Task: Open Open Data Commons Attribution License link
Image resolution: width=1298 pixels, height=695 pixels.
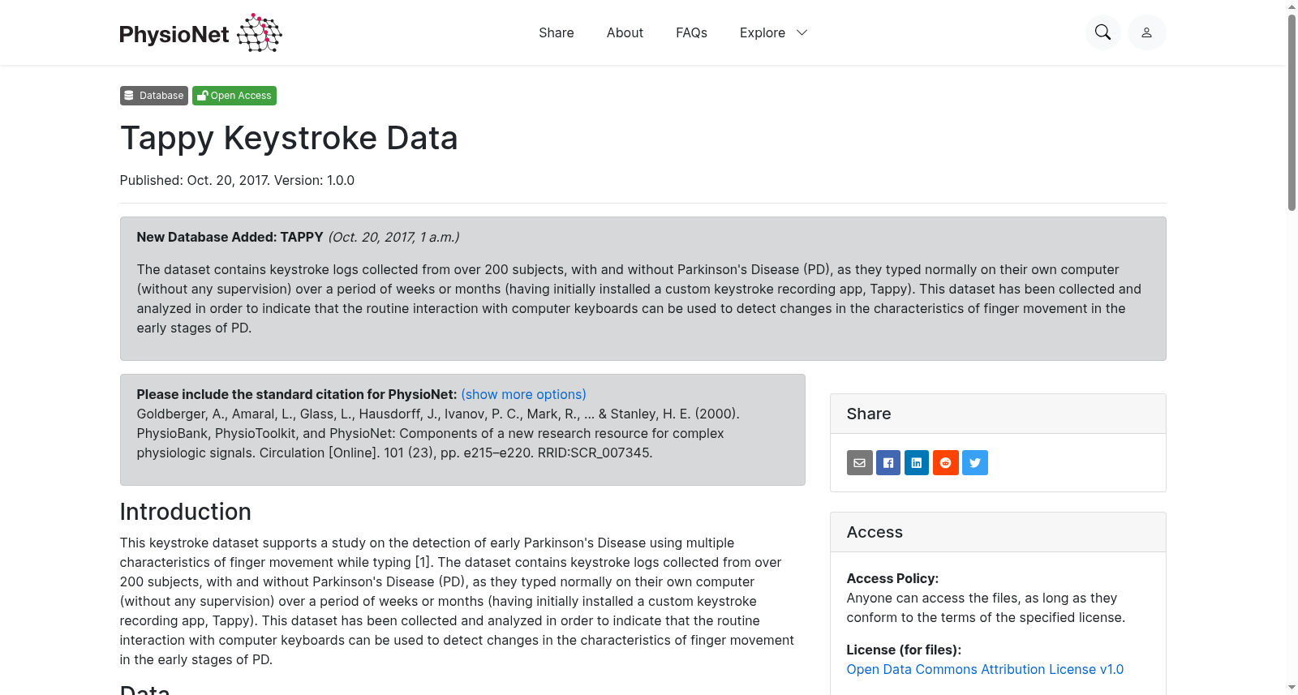Action: [x=985, y=669]
